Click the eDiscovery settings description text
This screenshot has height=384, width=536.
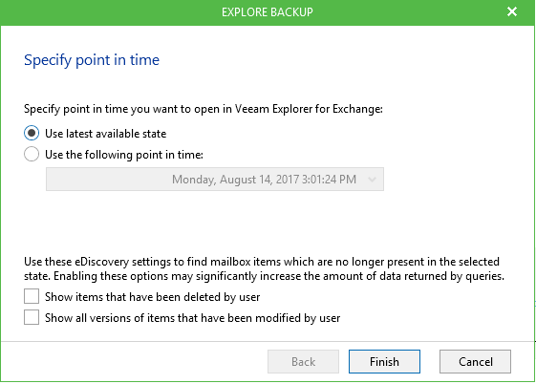(x=264, y=268)
